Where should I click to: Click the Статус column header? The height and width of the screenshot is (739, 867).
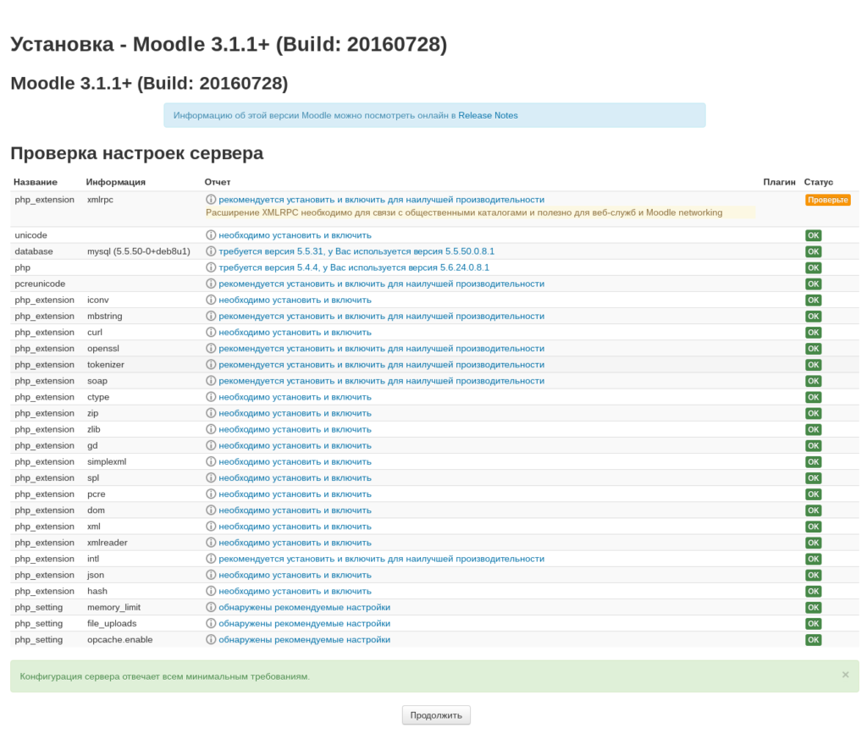pyautogui.click(x=819, y=182)
